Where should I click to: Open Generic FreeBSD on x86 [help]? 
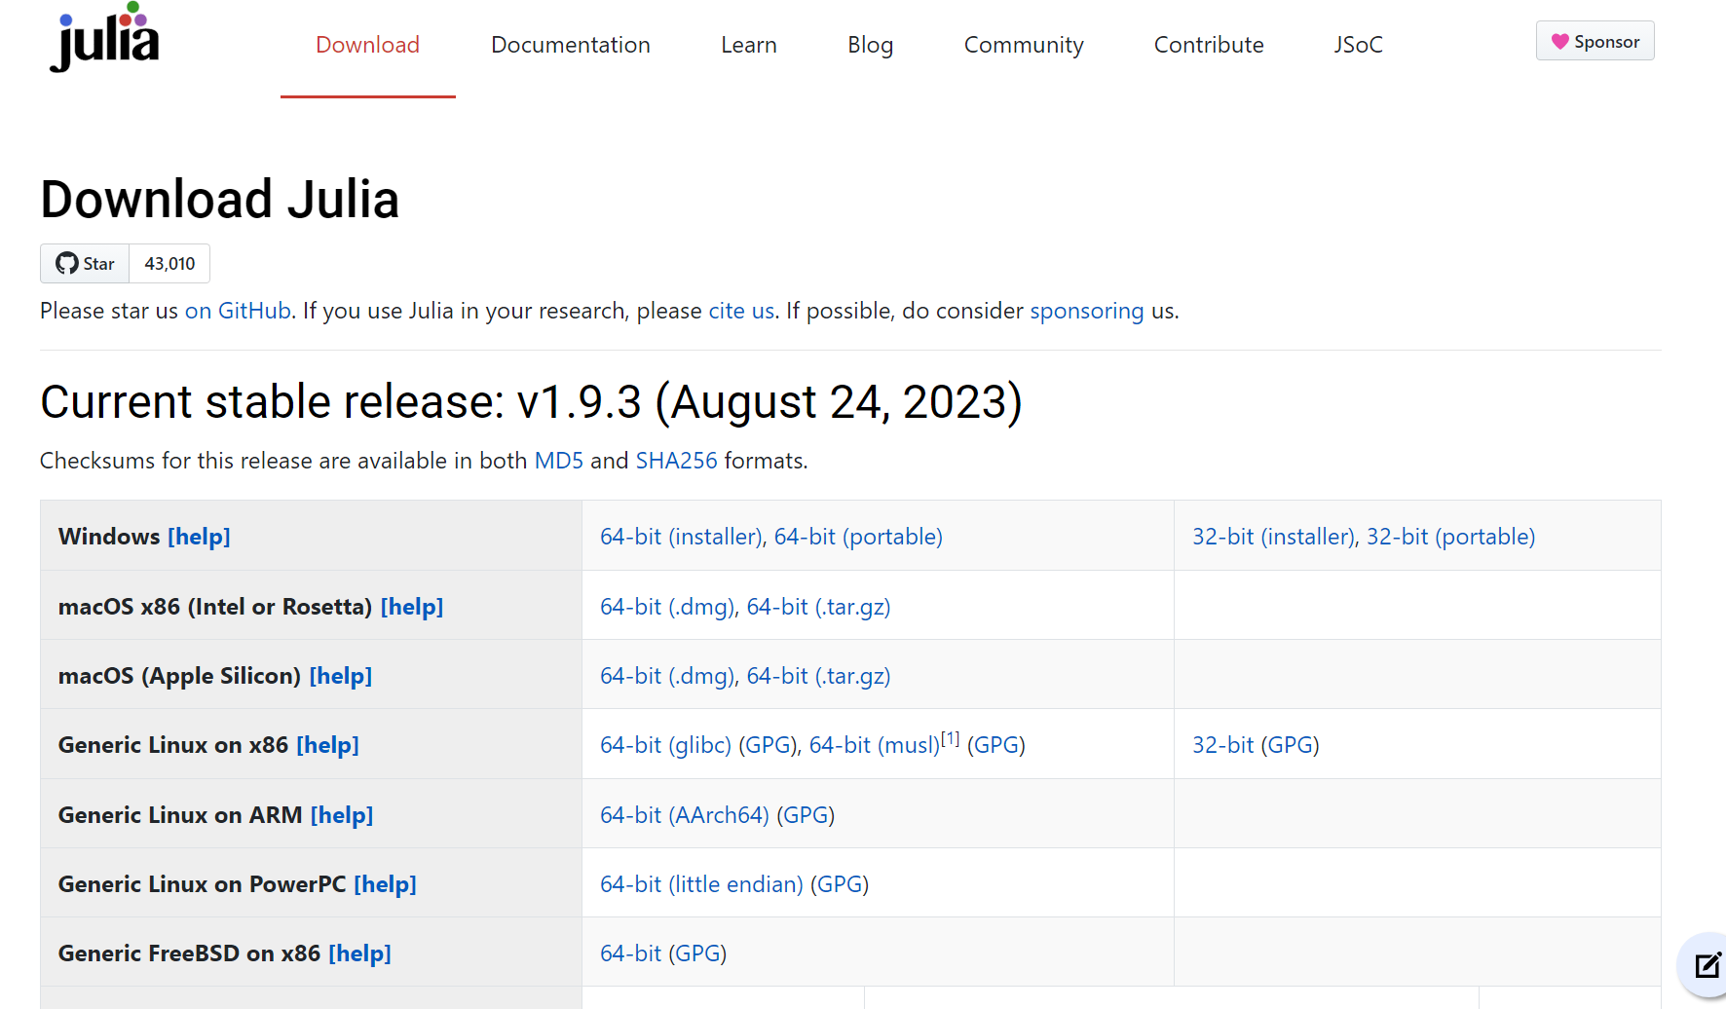(x=359, y=953)
